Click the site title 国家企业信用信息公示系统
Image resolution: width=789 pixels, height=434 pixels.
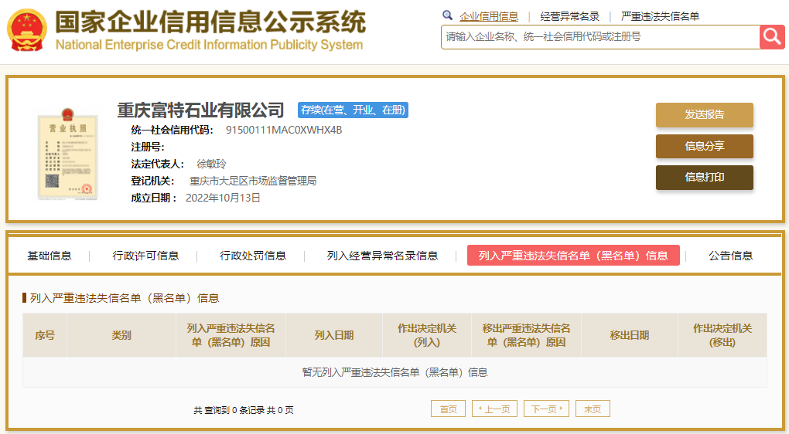click(210, 22)
